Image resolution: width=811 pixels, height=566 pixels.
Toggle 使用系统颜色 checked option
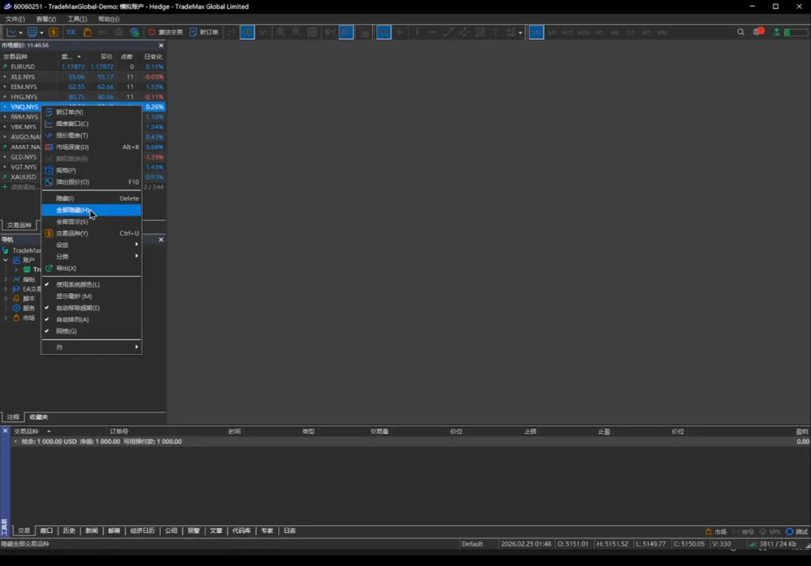point(77,285)
